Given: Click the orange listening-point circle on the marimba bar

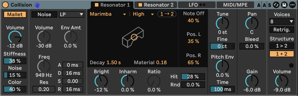Looking at the screenshot, I should (134, 37).
